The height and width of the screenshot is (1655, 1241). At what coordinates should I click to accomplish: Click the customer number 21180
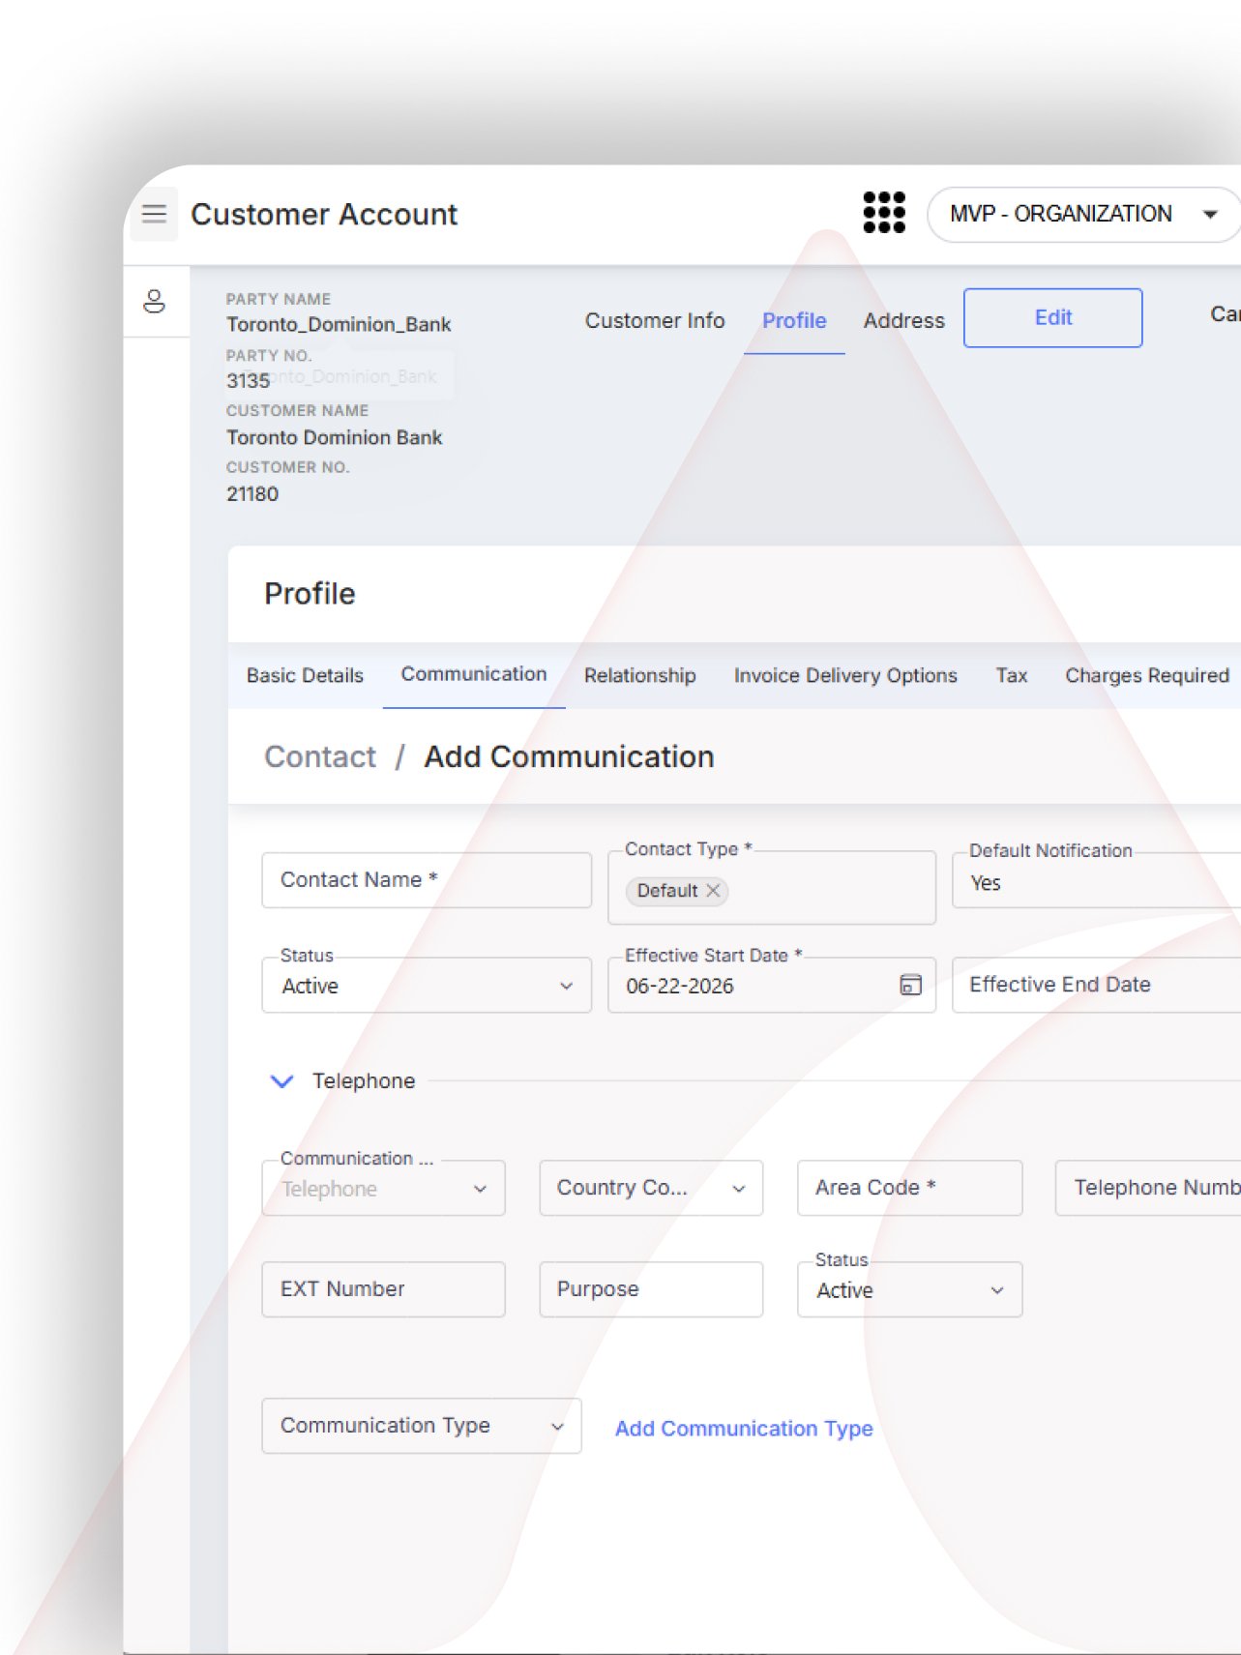pos(252,493)
